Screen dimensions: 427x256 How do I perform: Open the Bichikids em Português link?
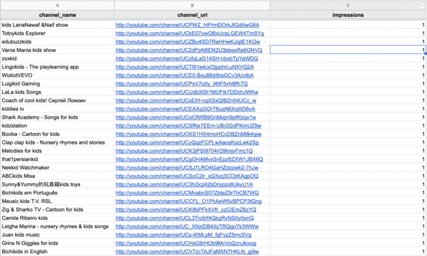point(187,193)
